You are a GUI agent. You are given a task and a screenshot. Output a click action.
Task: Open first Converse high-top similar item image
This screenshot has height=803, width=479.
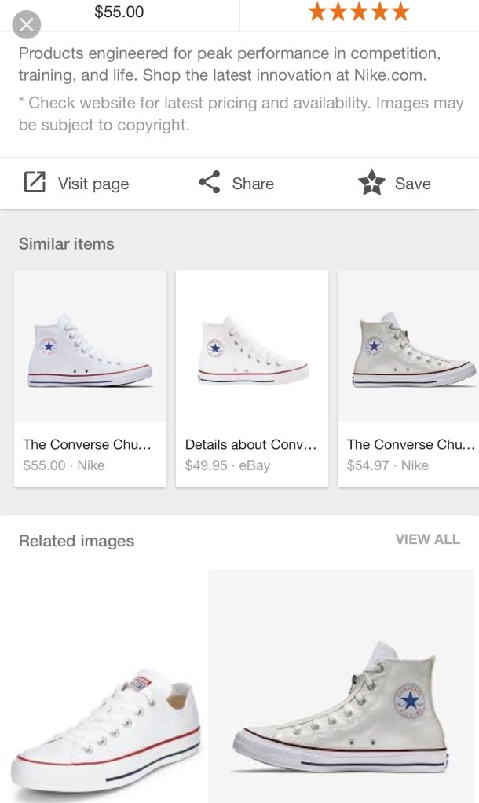90,347
